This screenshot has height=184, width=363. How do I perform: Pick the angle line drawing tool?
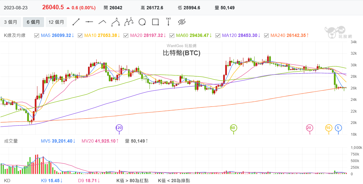click(102, 22)
